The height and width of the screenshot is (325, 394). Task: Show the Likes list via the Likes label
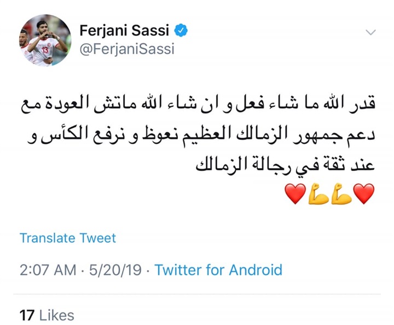[x=56, y=315]
